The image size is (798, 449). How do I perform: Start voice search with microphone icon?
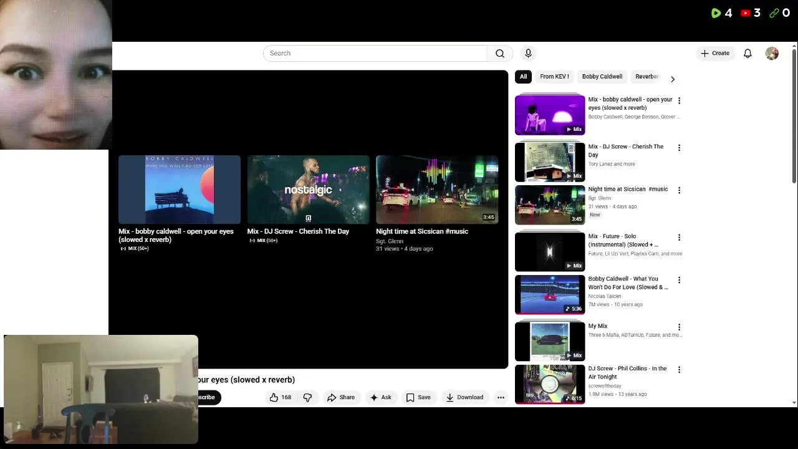click(x=528, y=54)
